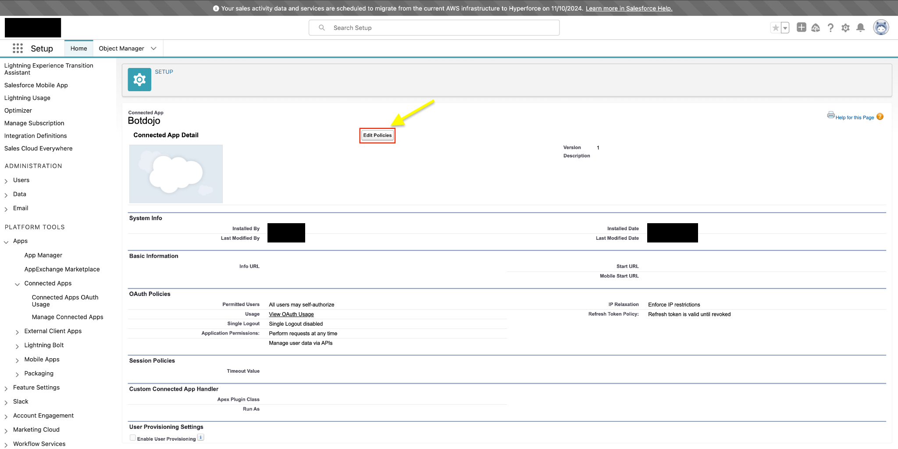Open the user profile avatar
The width and height of the screenshot is (898, 449).
[880, 28]
